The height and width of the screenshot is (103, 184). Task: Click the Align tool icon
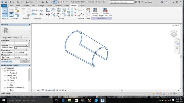tap(48, 10)
